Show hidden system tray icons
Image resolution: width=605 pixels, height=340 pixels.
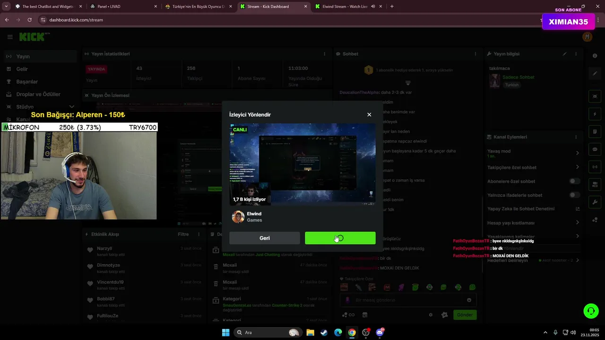[545, 332]
